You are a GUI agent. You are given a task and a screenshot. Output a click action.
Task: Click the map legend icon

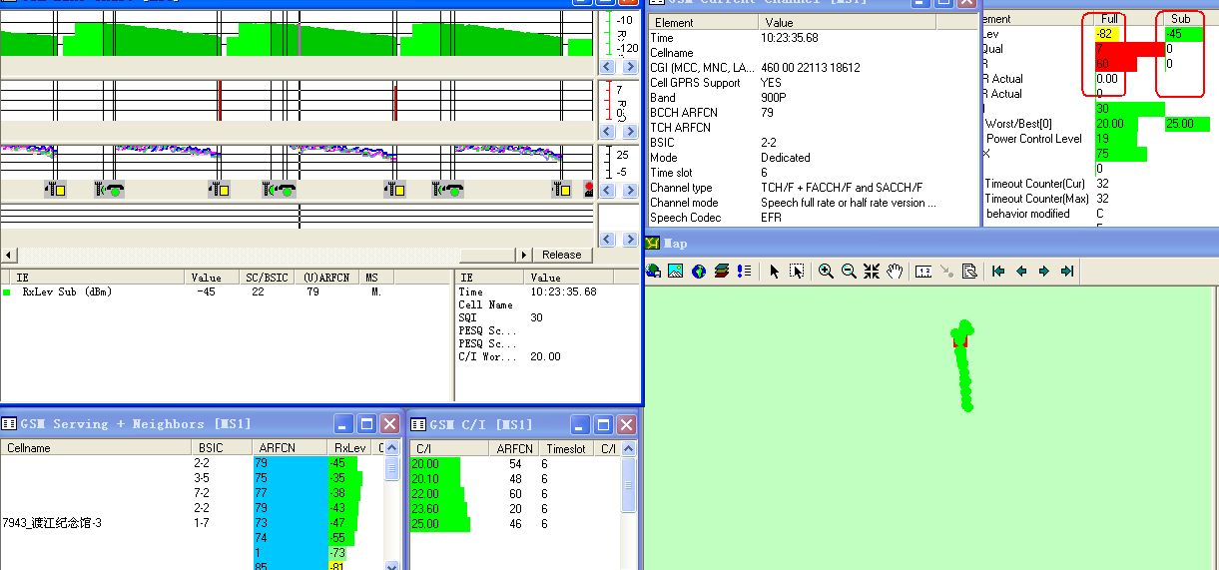[744, 272]
